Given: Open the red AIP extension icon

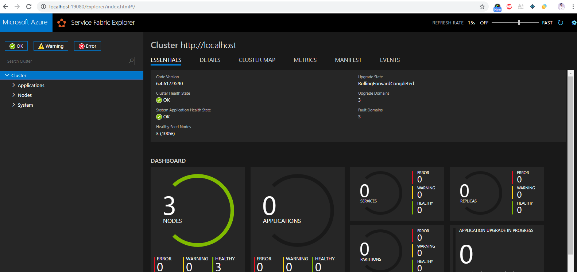Looking at the screenshot, I should [509, 7].
